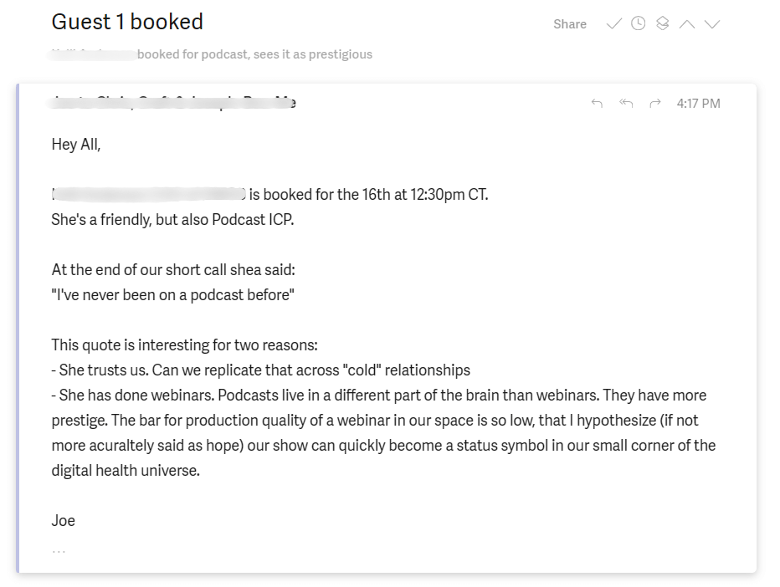Screen dimensions: 780x587
Task: Expand the trimmed content ellipsis below Joe
Action: 59,550
